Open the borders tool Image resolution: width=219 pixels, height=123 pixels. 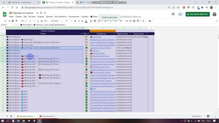[x=95, y=21]
